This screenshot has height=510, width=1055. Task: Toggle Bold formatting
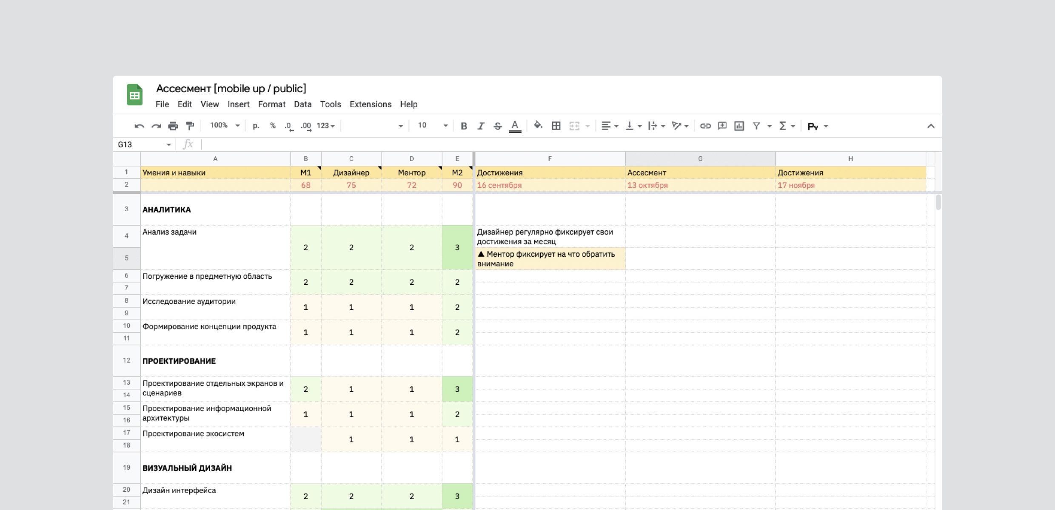464,126
